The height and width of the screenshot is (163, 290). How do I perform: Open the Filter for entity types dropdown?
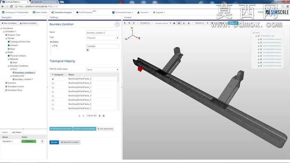pyautogui.click(x=102, y=70)
